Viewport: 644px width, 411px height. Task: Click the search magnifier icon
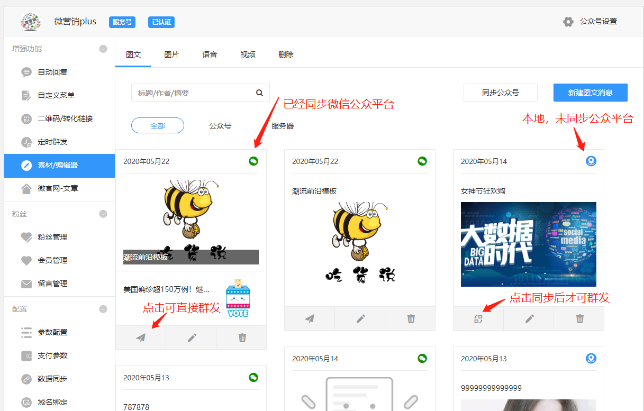259,93
